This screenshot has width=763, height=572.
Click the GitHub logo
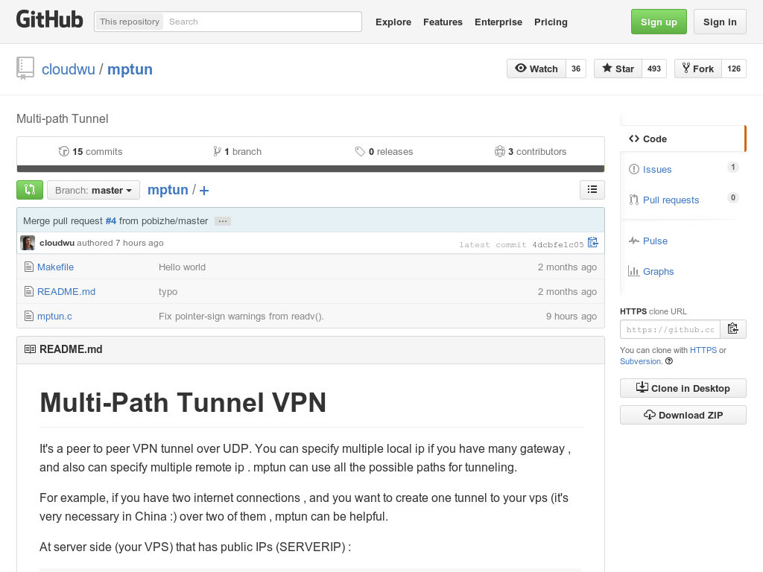50,20
